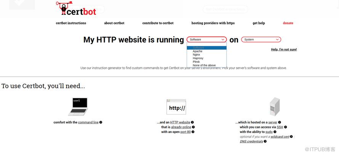The height and width of the screenshot is (155, 339).
Task: Open help icon next to wildcard cert
Action: (291, 136)
